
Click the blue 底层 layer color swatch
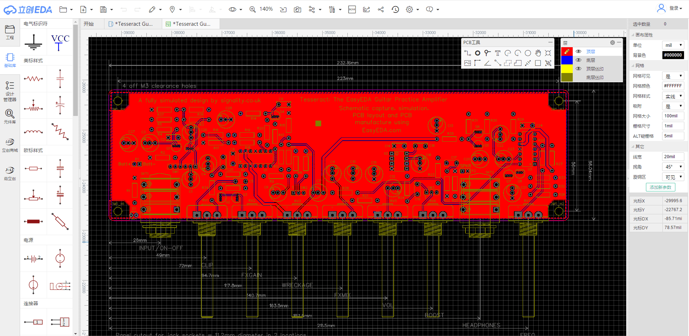click(x=567, y=60)
